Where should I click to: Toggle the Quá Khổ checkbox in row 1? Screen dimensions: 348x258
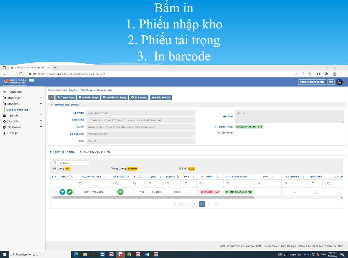click(x=316, y=192)
